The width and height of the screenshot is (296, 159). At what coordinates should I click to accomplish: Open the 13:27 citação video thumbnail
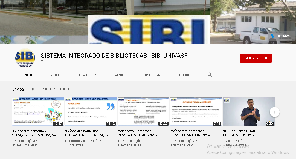click(x=38, y=112)
